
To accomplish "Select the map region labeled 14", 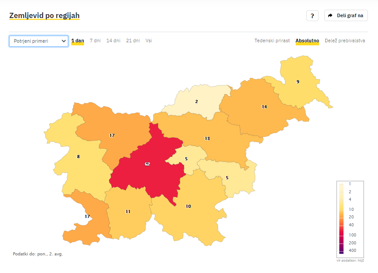I will tap(264, 107).
